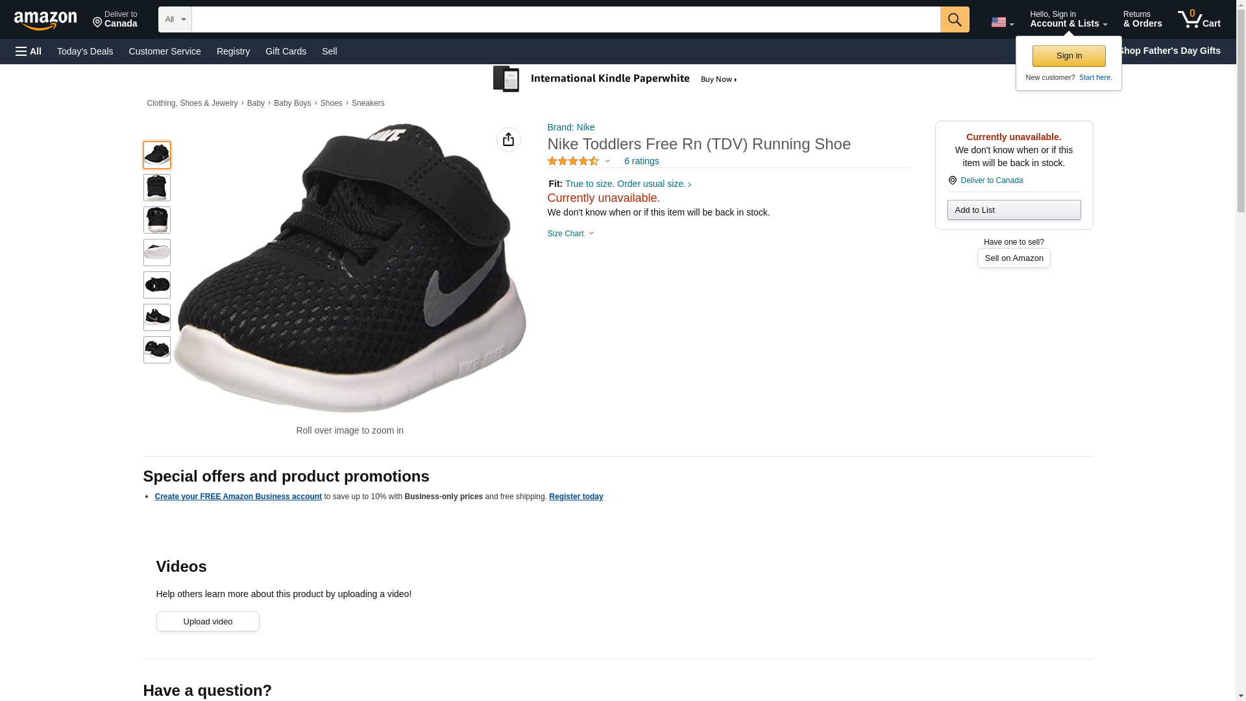Viewport: 1246px width, 701px height.
Task: Open Today's Deals in navigation
Action: pyautogui.click(x=85, y=51)
